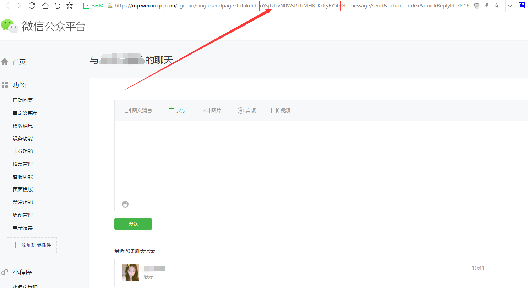Focus the address bar URL field

(292, 6)
